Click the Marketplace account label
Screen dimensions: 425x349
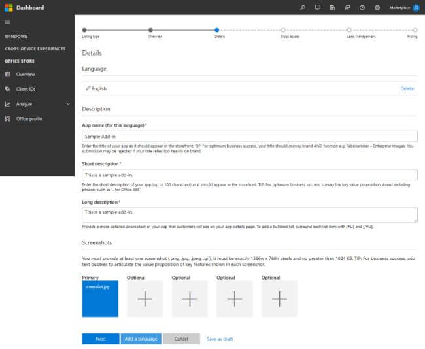point(399,8)
